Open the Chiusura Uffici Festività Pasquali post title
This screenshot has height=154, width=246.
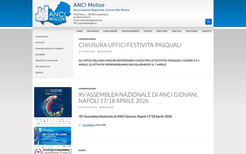(130, 45)
